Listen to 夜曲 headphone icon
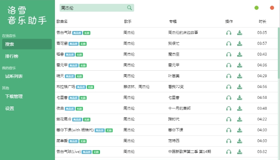Image resolution: width=280 pixels, height=160 pixels. point(229,108)
